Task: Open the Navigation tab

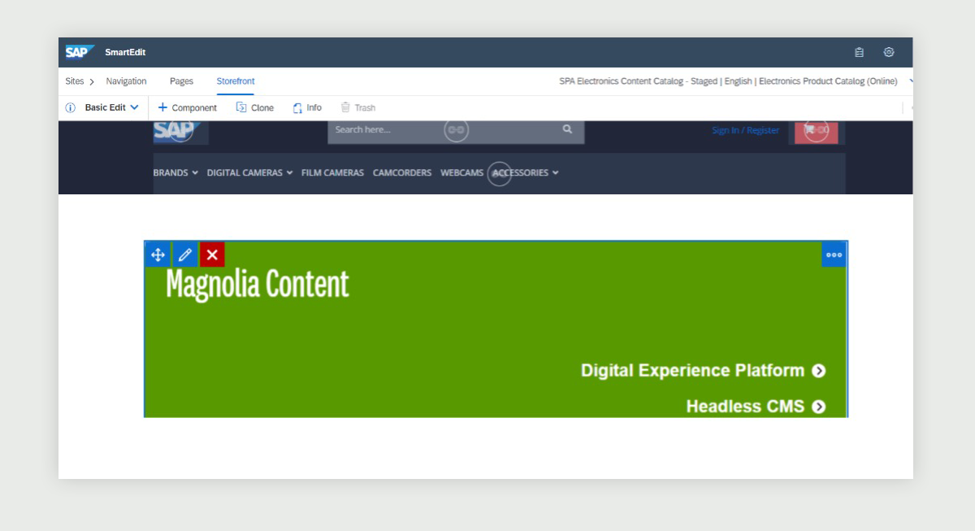Action: pos(126,81)
